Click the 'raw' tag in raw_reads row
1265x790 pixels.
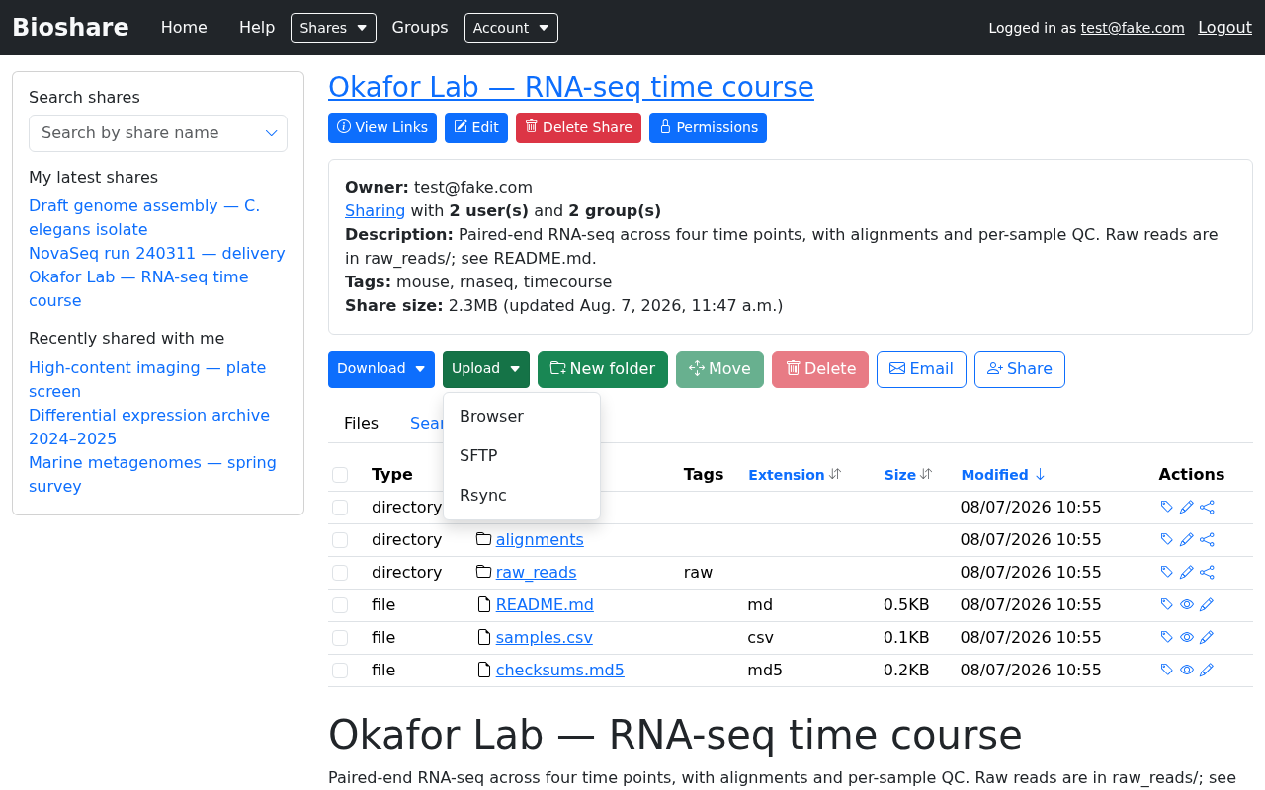698,573
